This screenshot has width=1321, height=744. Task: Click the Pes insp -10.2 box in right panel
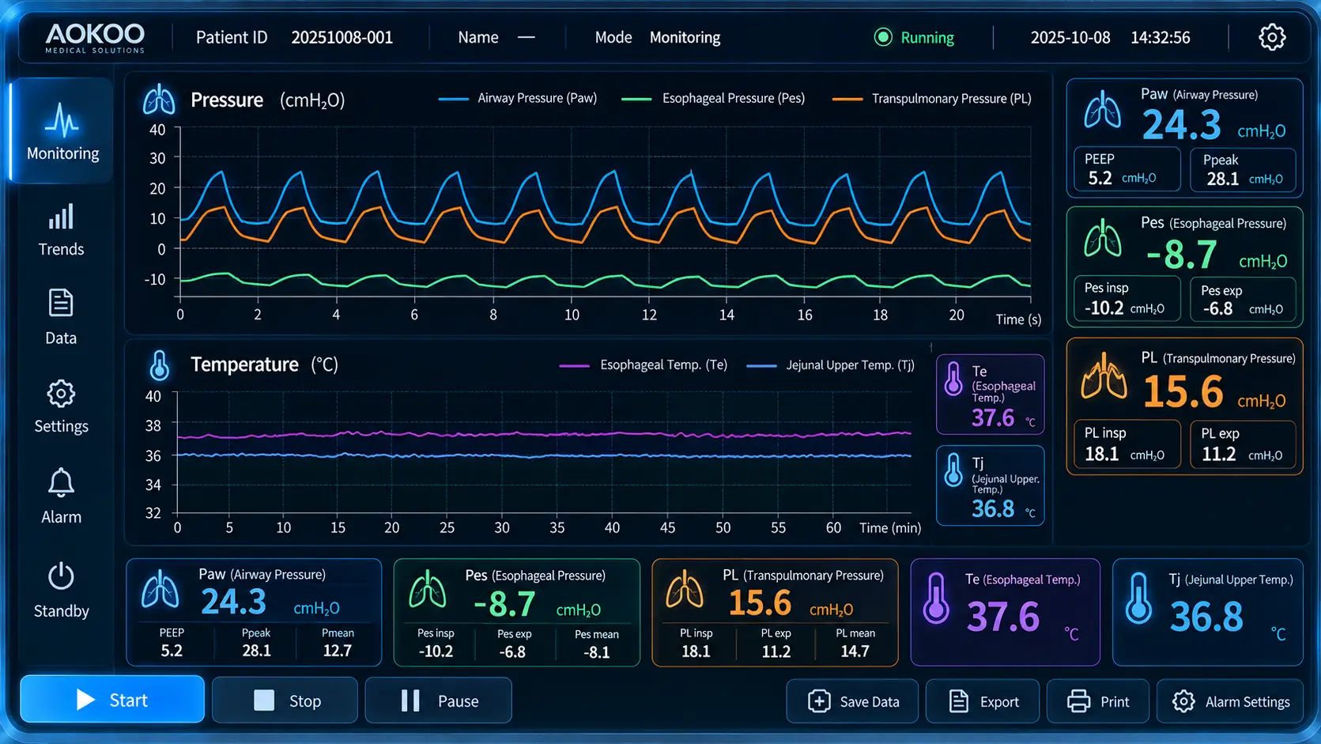(x=1127, y=299)
